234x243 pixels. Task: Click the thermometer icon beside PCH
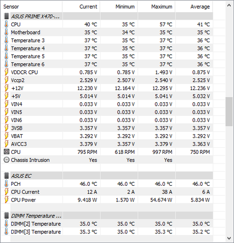tap(6, 184)
